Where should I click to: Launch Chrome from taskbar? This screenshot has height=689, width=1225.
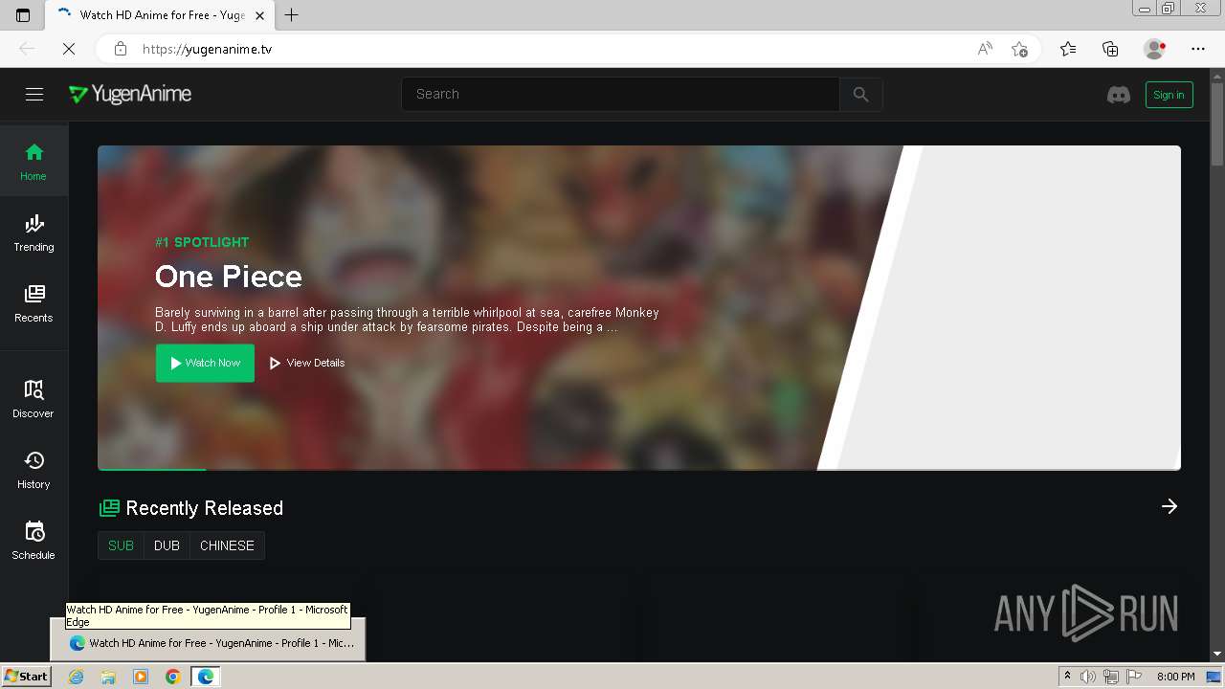coord(173,677)
